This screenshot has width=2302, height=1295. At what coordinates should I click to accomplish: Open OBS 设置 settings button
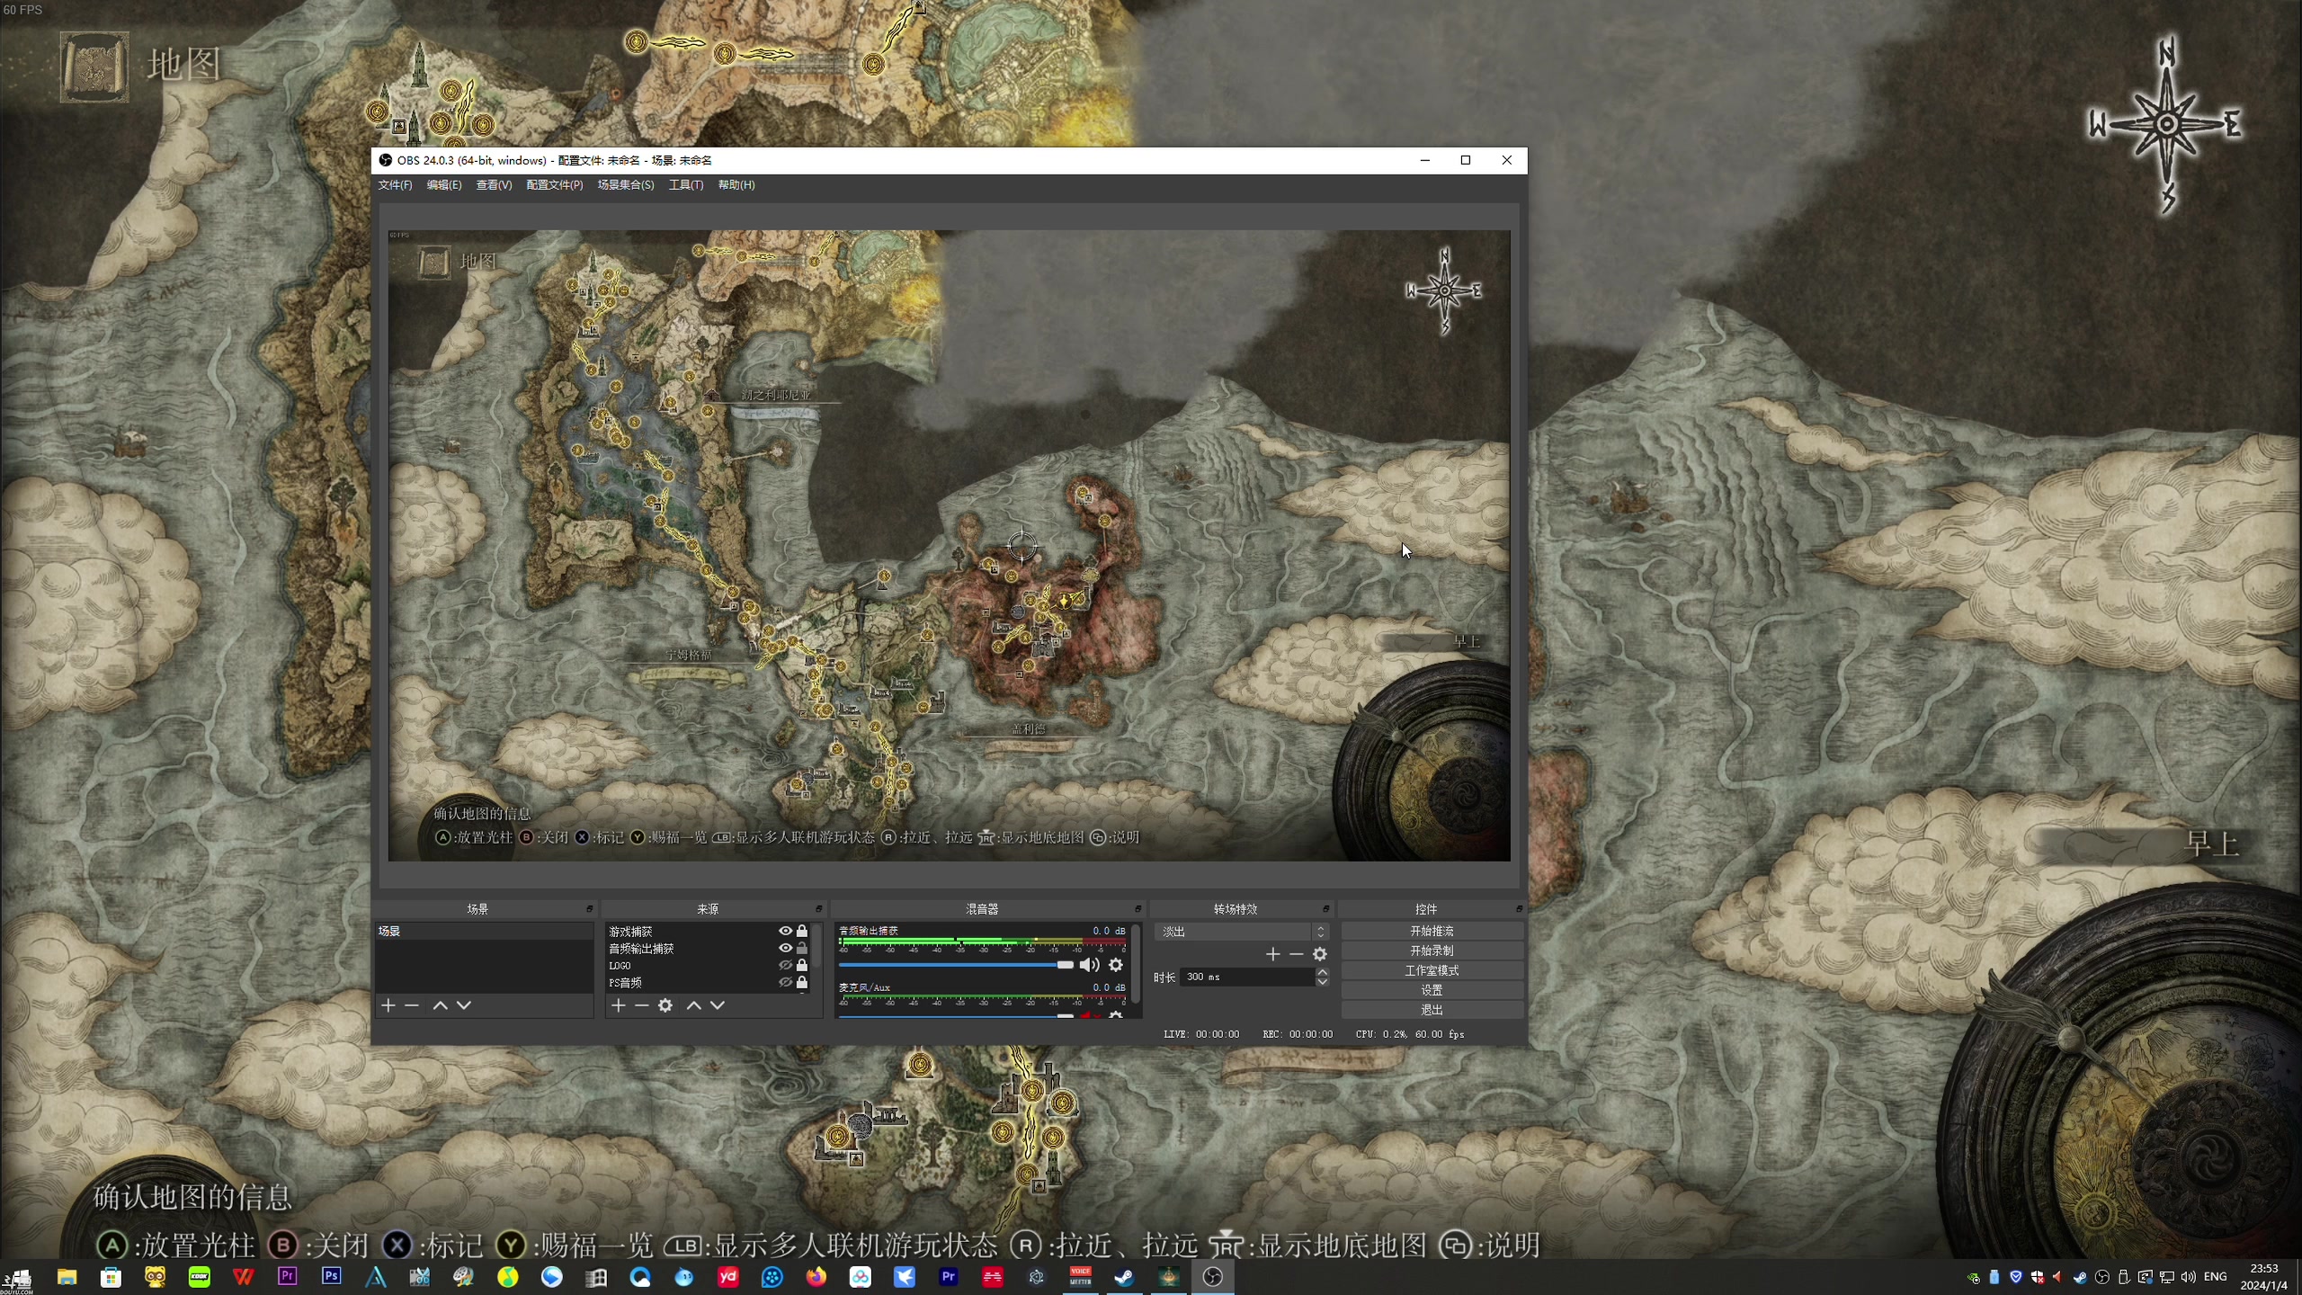coord(1432,991)
